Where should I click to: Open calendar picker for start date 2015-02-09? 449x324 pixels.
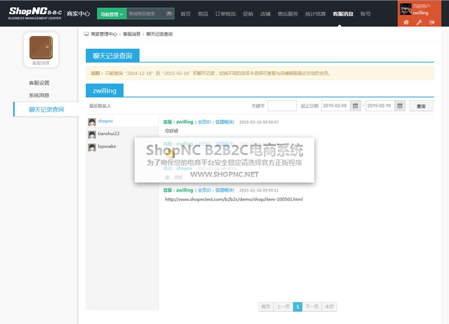[x=355, y=106]
